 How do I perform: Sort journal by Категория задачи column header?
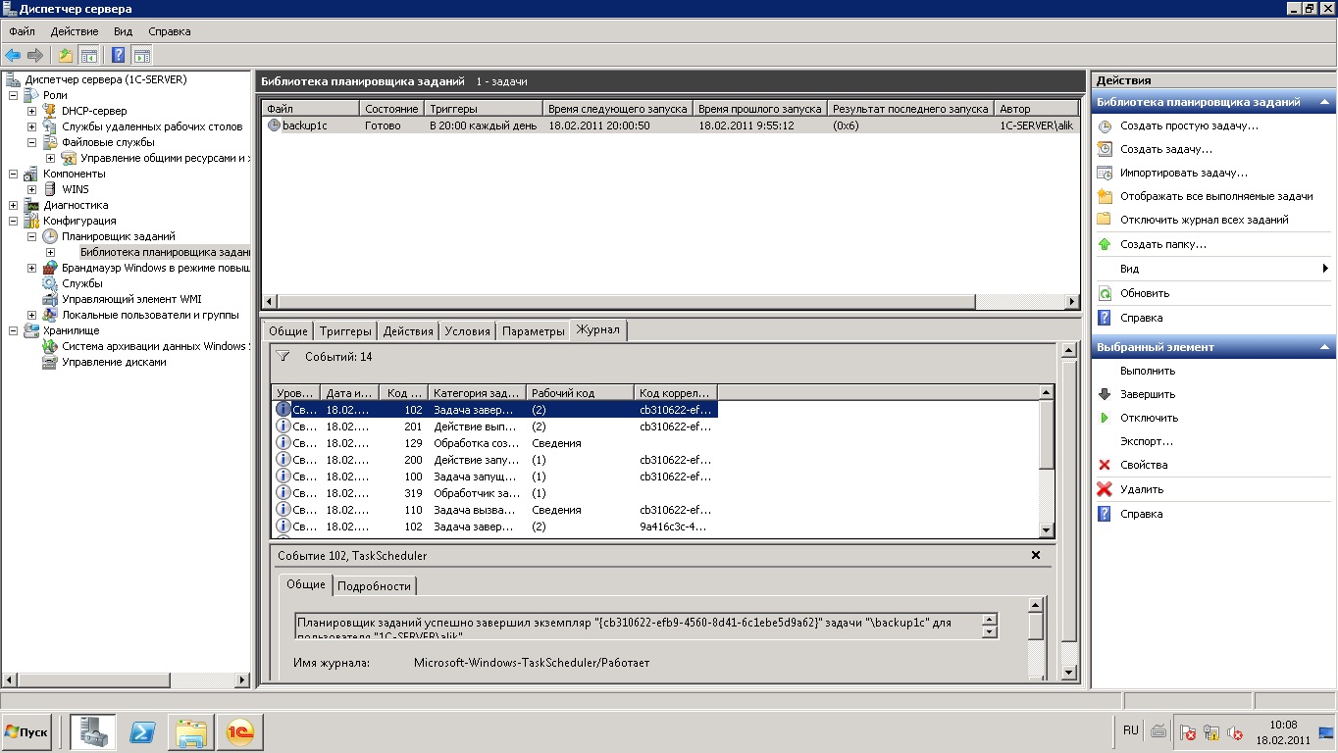477,393
